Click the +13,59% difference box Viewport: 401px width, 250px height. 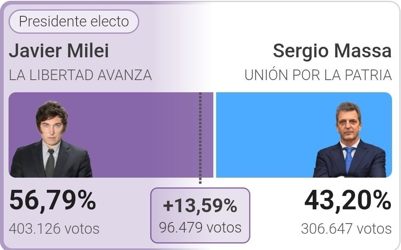200,215
